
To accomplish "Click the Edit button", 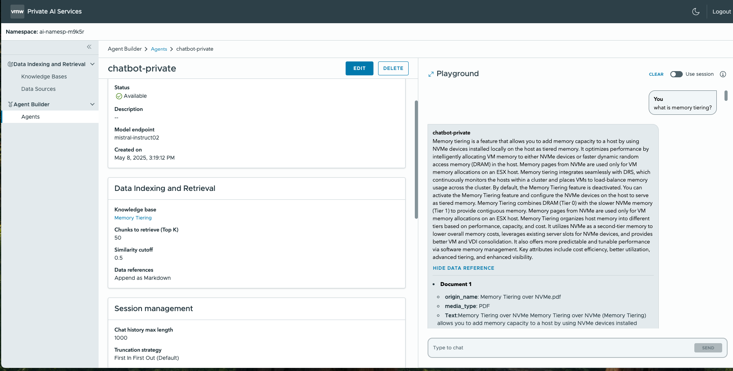I will [x=359, y=68].
